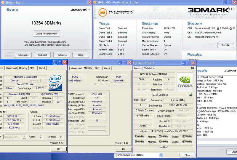Click the MMX, SSE, SSE2 instructions field
Screen dimensions: 237x160
33,105
